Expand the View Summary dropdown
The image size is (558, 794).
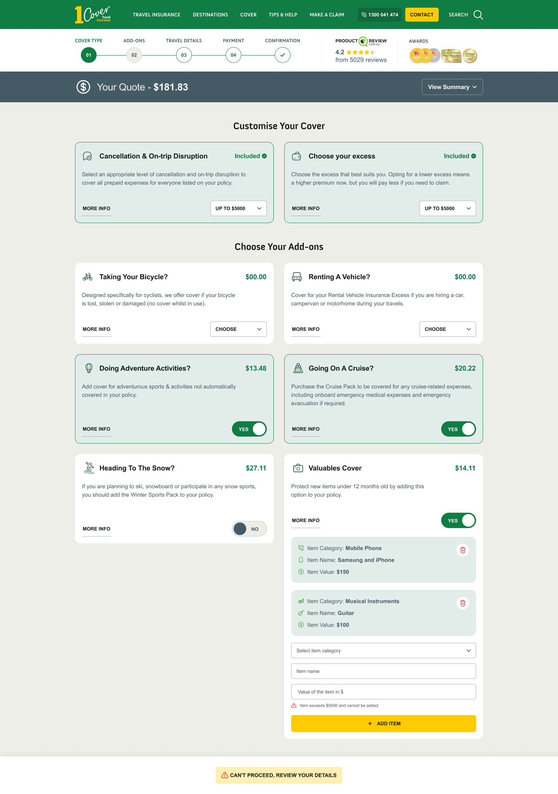(452, 87)
